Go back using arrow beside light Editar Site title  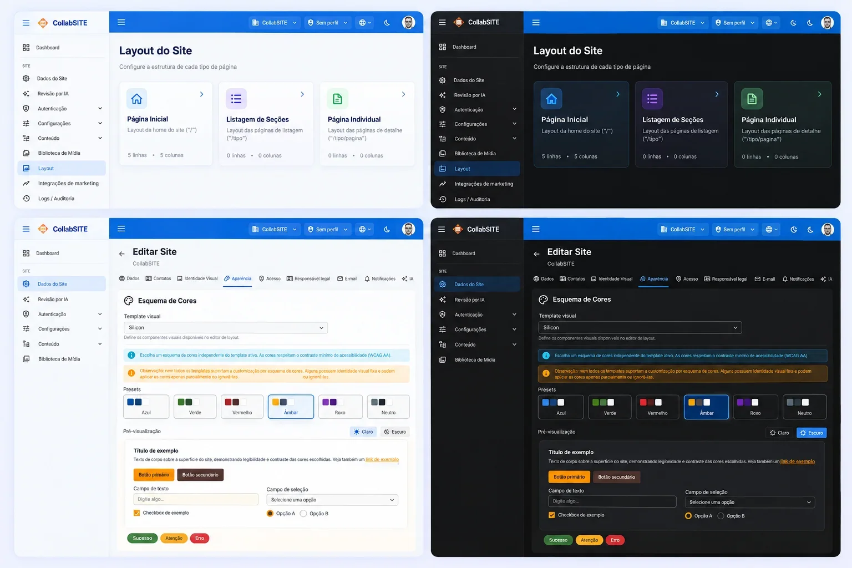(122, 254)
